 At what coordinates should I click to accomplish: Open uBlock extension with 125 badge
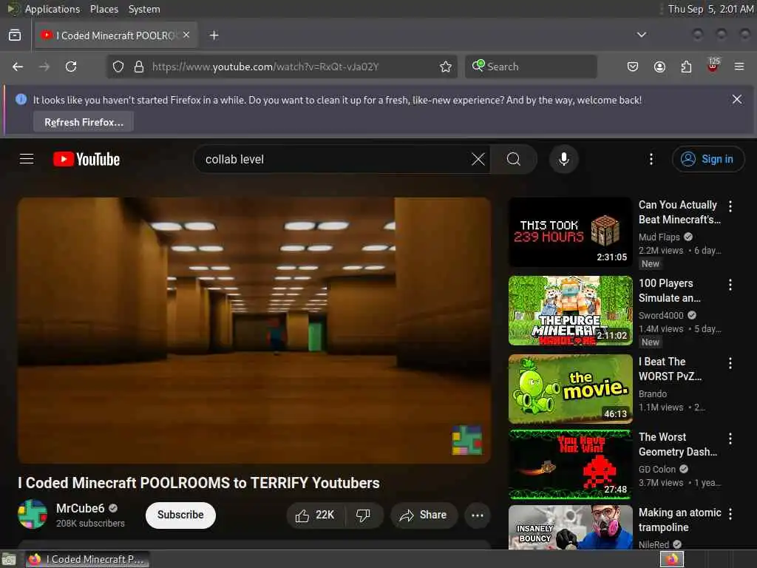713,66
